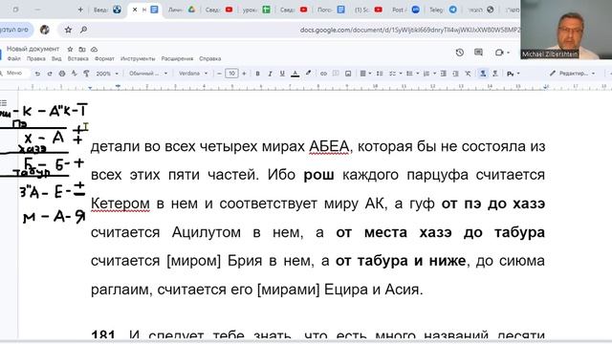Close the active Google Docs tab
Screen dimensions: 612x344
[x=135, y=10]
